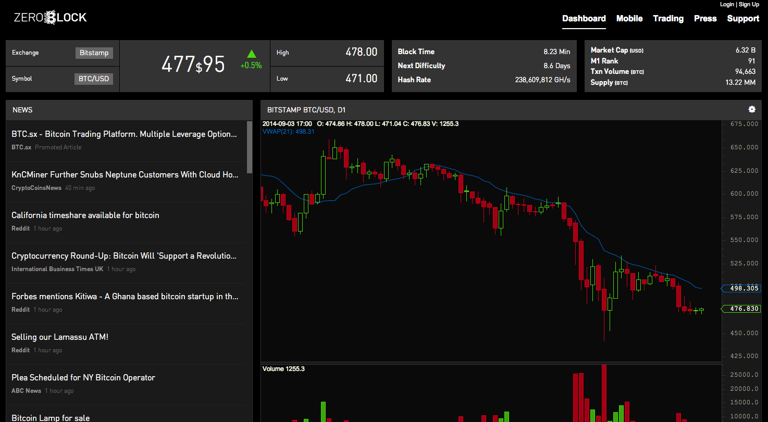Open the Support page
The image size is (768, 422).
pos(744,18)
